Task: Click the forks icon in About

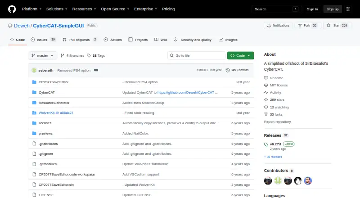Action: [266, 114]
